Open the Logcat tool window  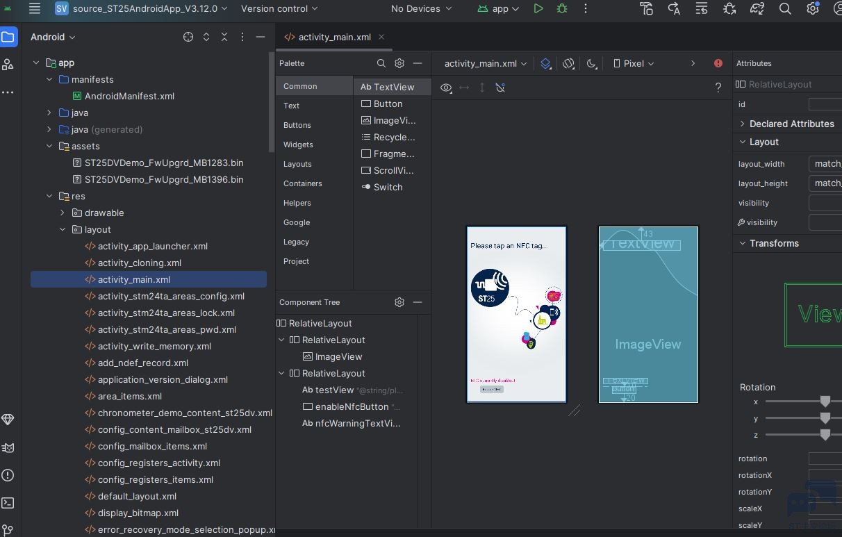[8, 447]
